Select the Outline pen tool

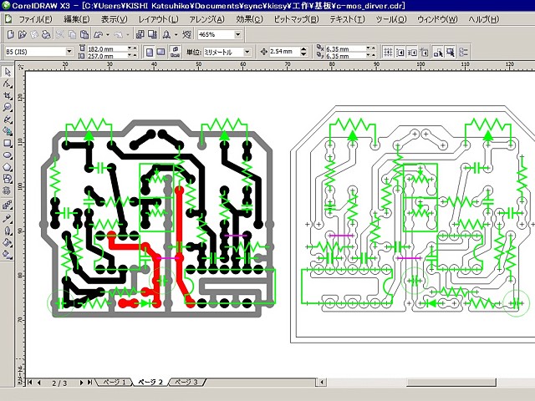tap(8, 231)
